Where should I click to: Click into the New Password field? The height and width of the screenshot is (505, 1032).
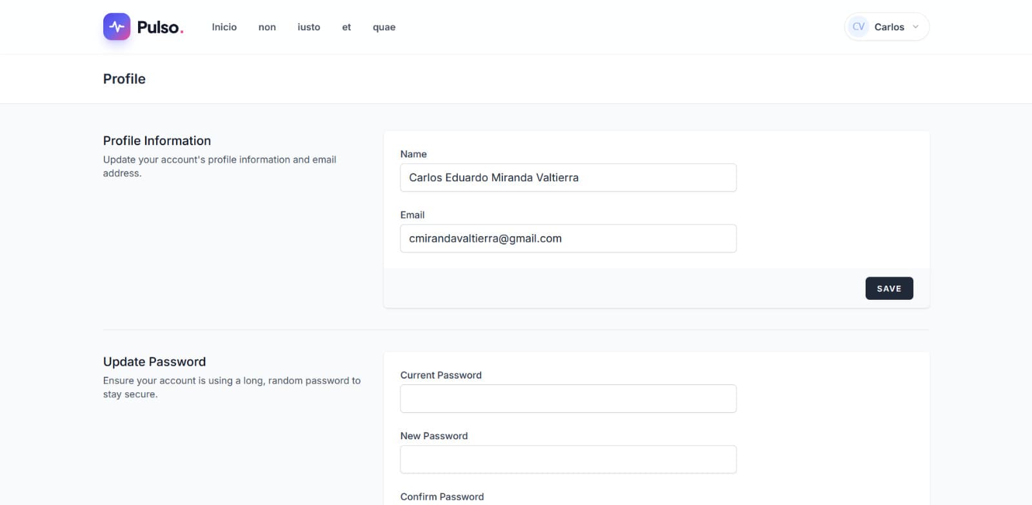pyautogui.click(x=568, y=459)
